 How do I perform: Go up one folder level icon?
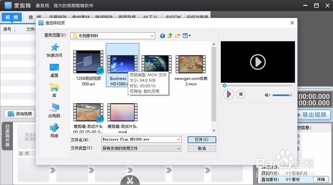coord(170,36)
